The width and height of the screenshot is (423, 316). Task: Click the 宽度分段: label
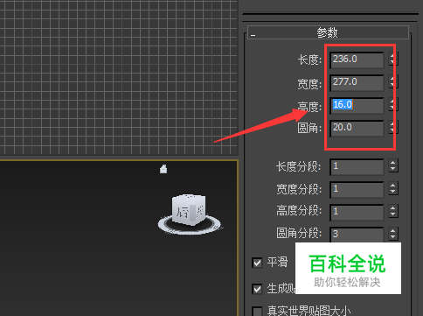[x=299, y=190]
